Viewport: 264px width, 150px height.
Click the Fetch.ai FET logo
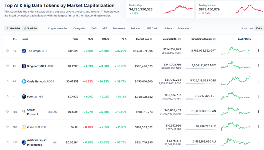click(x=24, y=96)
